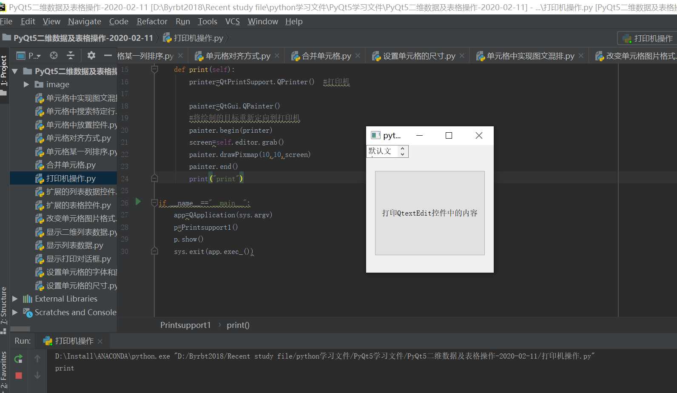Open 显示列表数据.py in project tree

pos(69,245)
